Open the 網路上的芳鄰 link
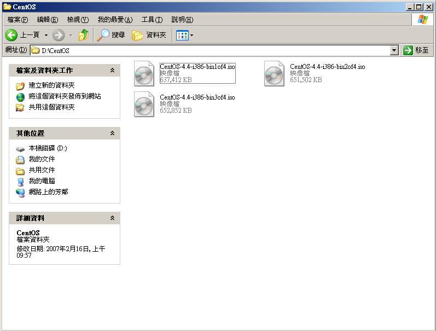Viewport: 436px width, 331px height. point(48,192)
